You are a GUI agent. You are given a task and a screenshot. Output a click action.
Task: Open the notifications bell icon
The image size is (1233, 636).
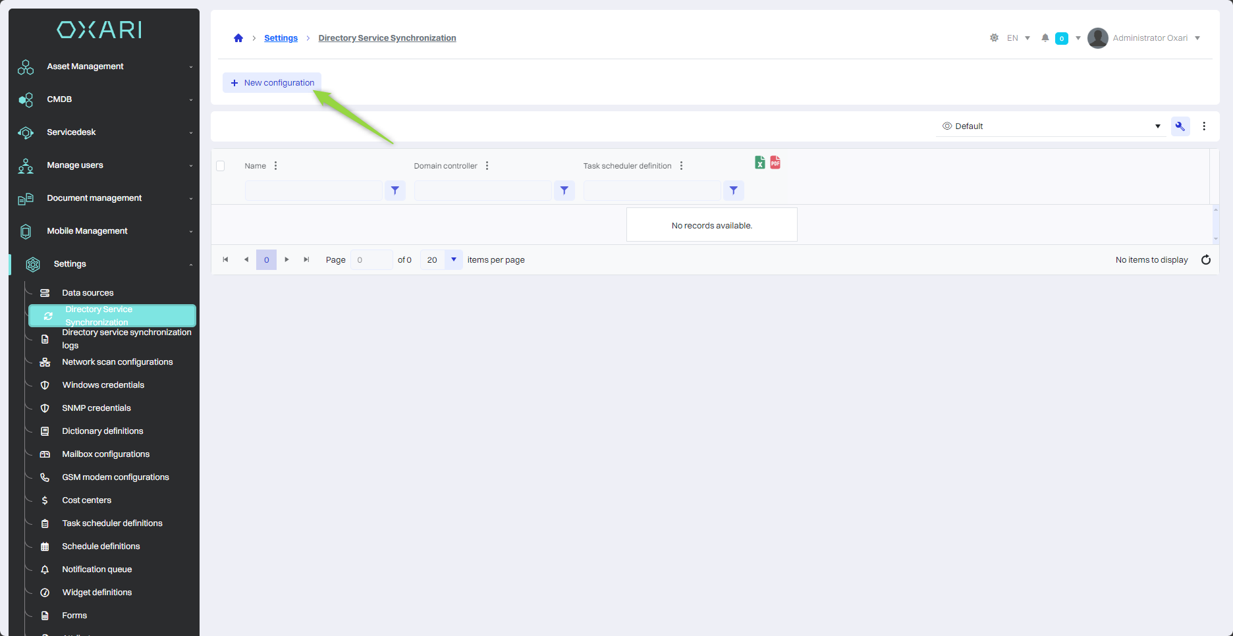tap(1045, 38)
